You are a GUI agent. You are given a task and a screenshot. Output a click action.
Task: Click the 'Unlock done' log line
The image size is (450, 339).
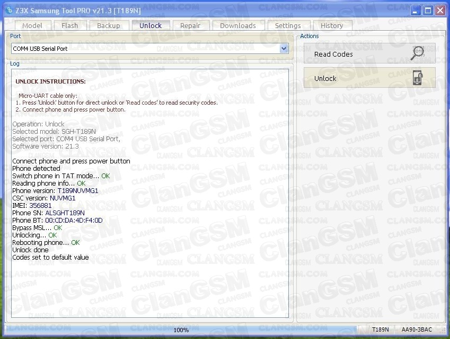coord(30,250)
